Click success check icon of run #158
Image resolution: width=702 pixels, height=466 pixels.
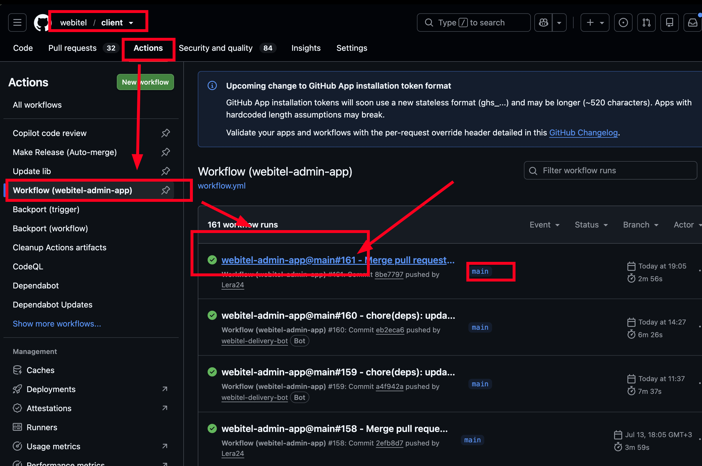coord(212,428)
